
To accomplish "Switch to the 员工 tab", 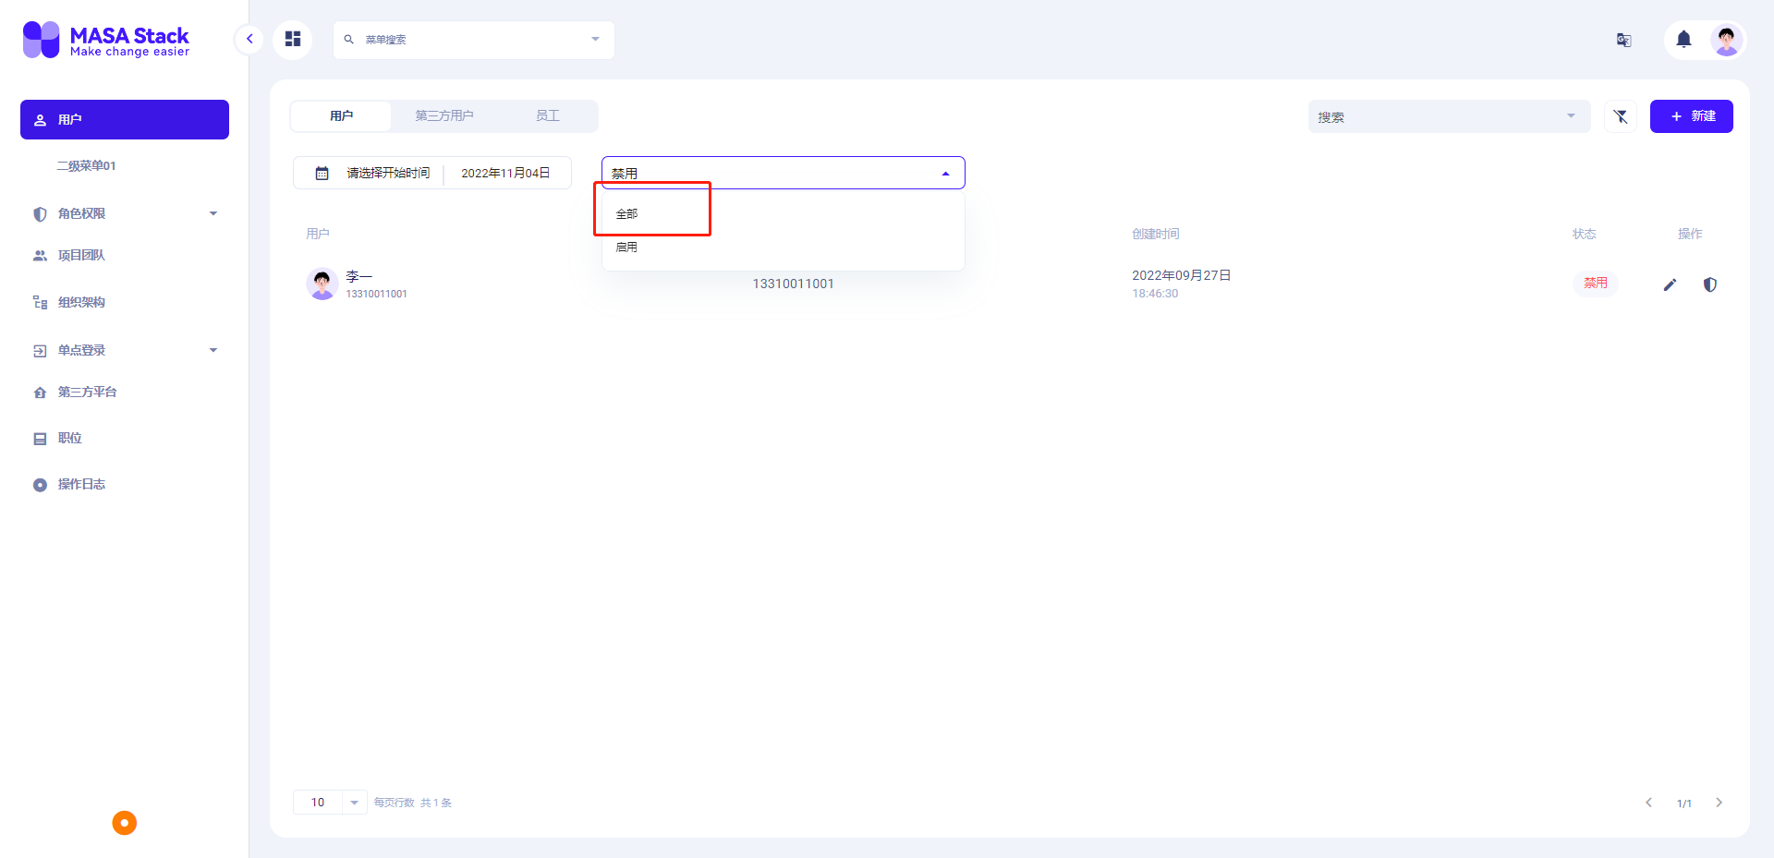I will [547, 115].
